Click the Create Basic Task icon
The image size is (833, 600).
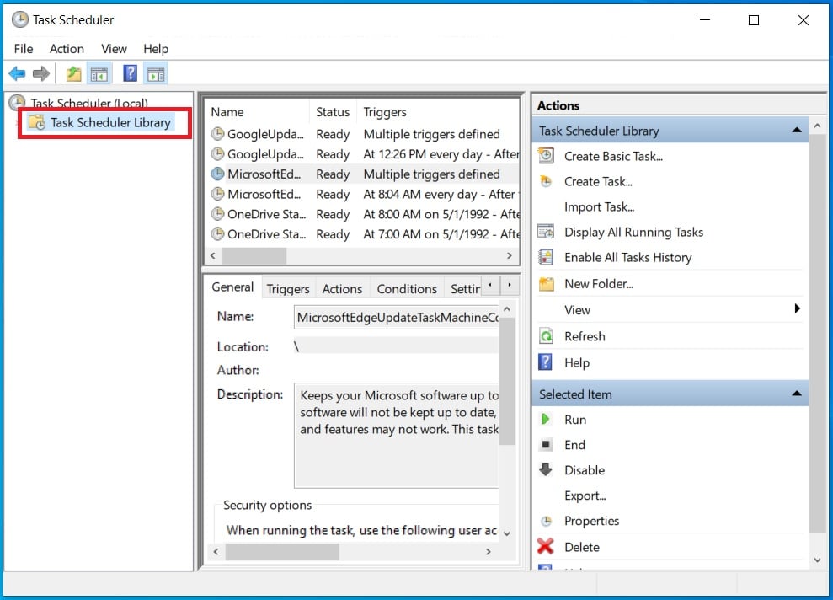[546, 156]
